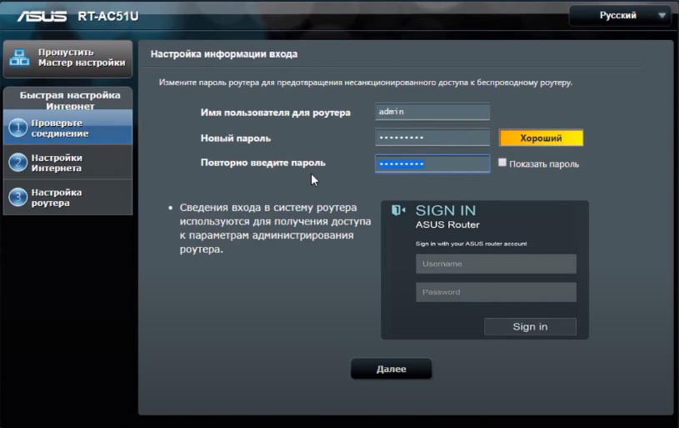
Task: Click the router username field with admin
Action: click(x=432, y=112)
